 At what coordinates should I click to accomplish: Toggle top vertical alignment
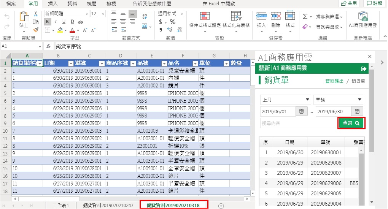114,13
